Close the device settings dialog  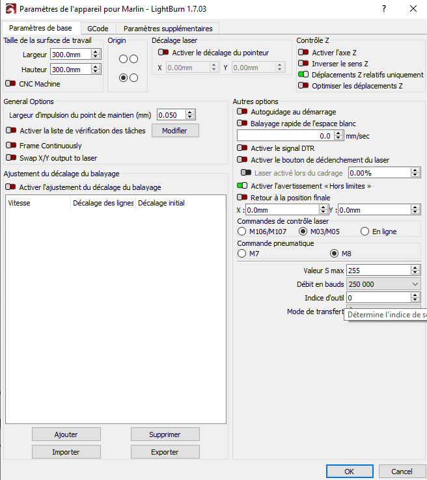413,8
